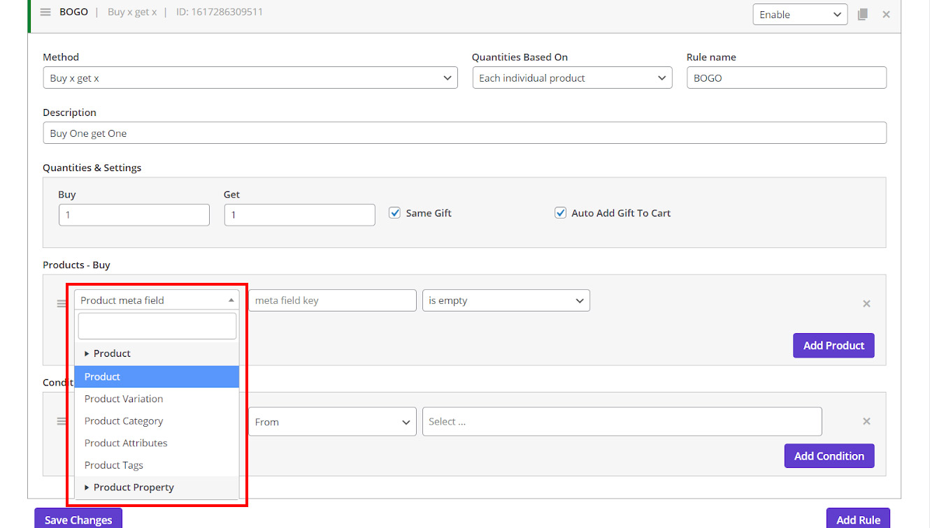Remove the condition row with X icon
The width and height of the screenshot is (930, 528).
coord(866,421)
